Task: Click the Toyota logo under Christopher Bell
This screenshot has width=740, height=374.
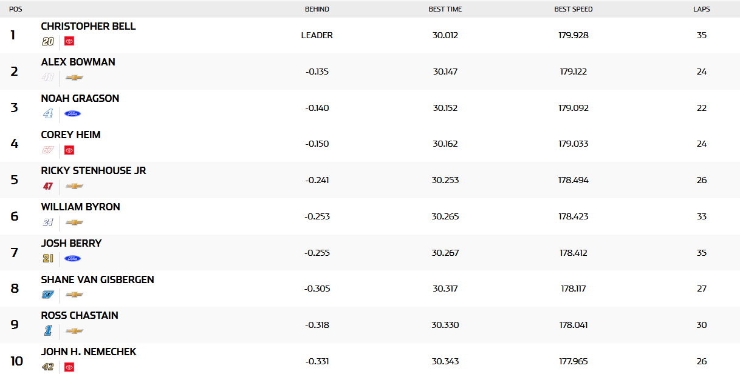Action: (x=69, y=41)
